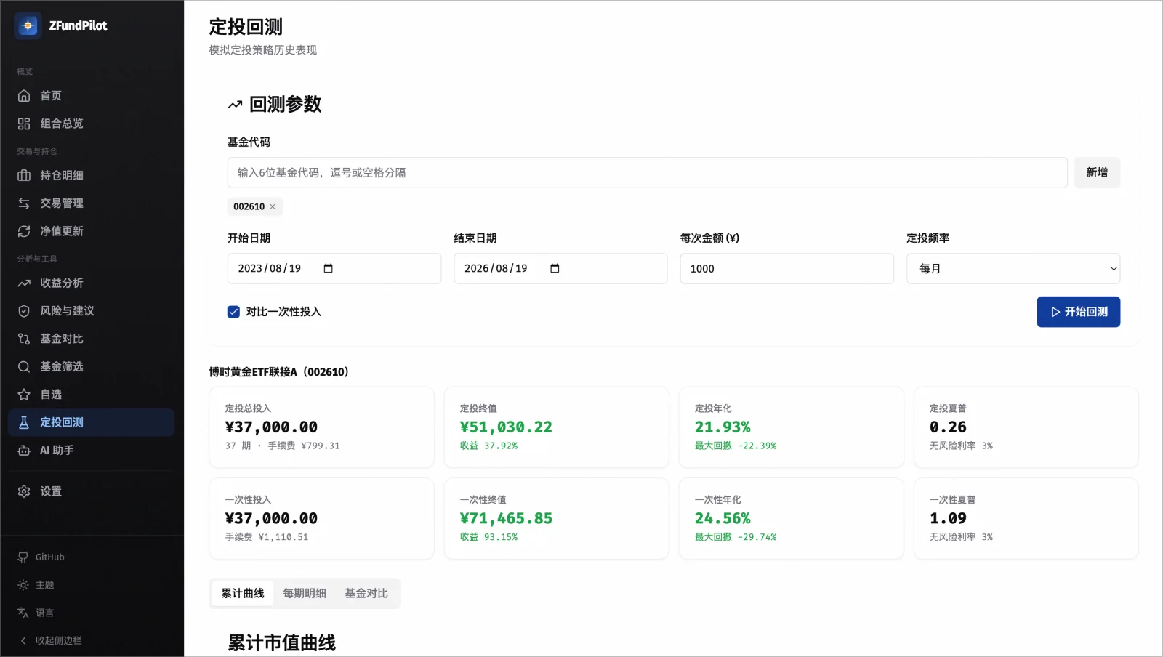Uncheck 对比一次性投入 checkbox

[233, 312]
